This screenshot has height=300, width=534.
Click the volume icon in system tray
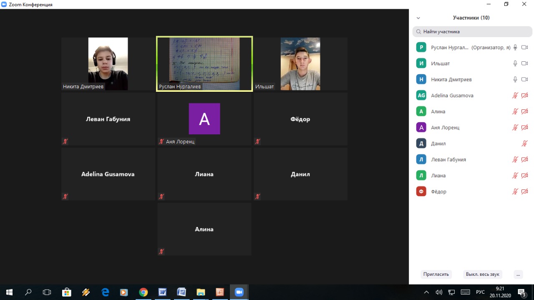[x=439, y=292]
